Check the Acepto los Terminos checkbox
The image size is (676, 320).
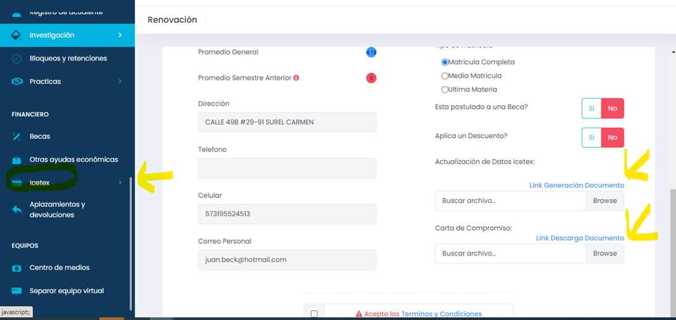pyautogui.click(x=314, y=314)
